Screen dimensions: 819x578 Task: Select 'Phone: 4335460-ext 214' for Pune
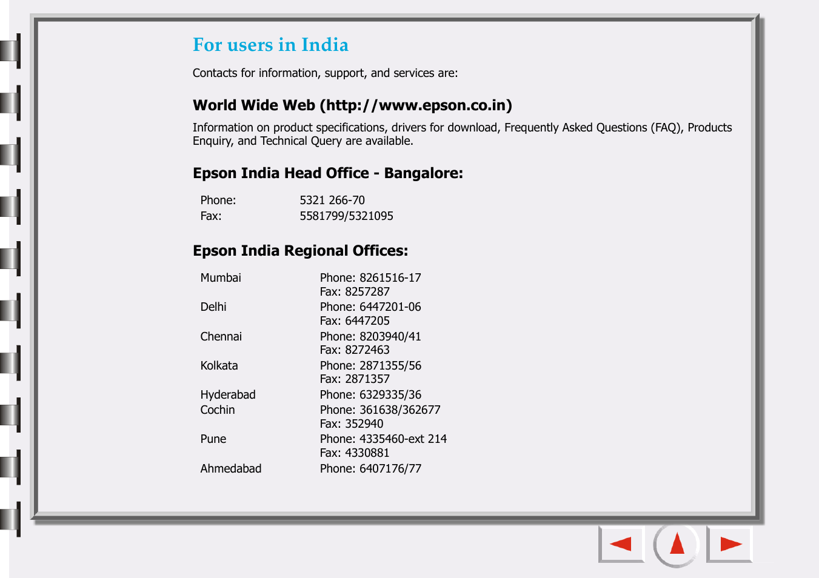point(383,439)
